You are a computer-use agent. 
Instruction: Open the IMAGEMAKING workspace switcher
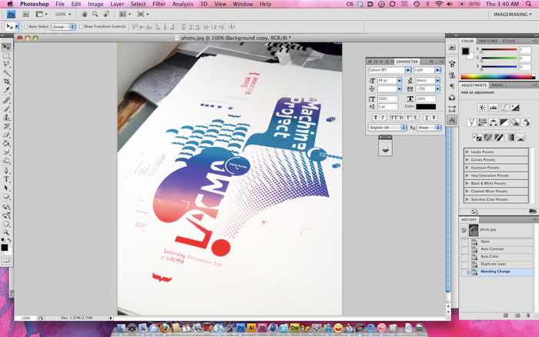tap(513, 15)
